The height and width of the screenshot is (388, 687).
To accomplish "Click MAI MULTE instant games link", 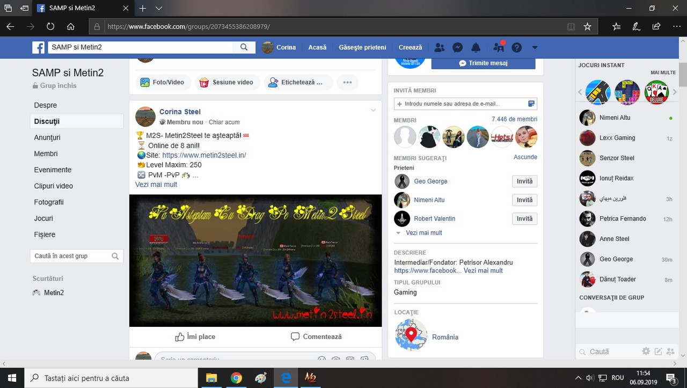I will pos(663,72).
